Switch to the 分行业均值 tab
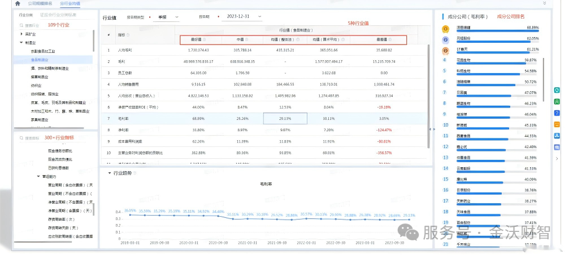 coord(70,3)
